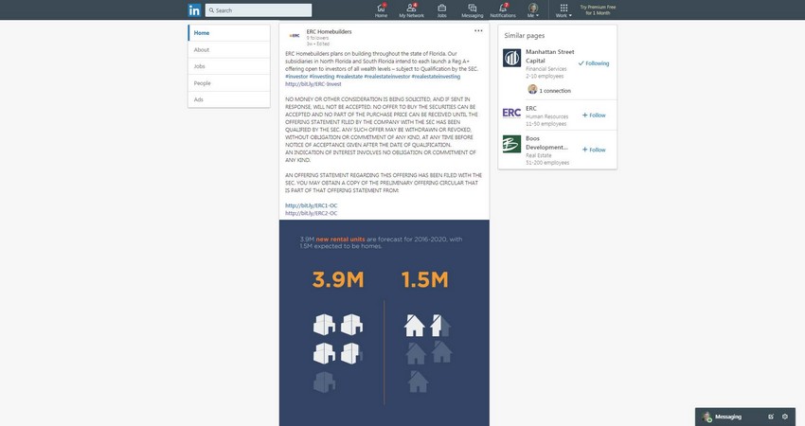Open the 3.9M rental units infographic image
The image size is (805, 426).
(384, 322)
